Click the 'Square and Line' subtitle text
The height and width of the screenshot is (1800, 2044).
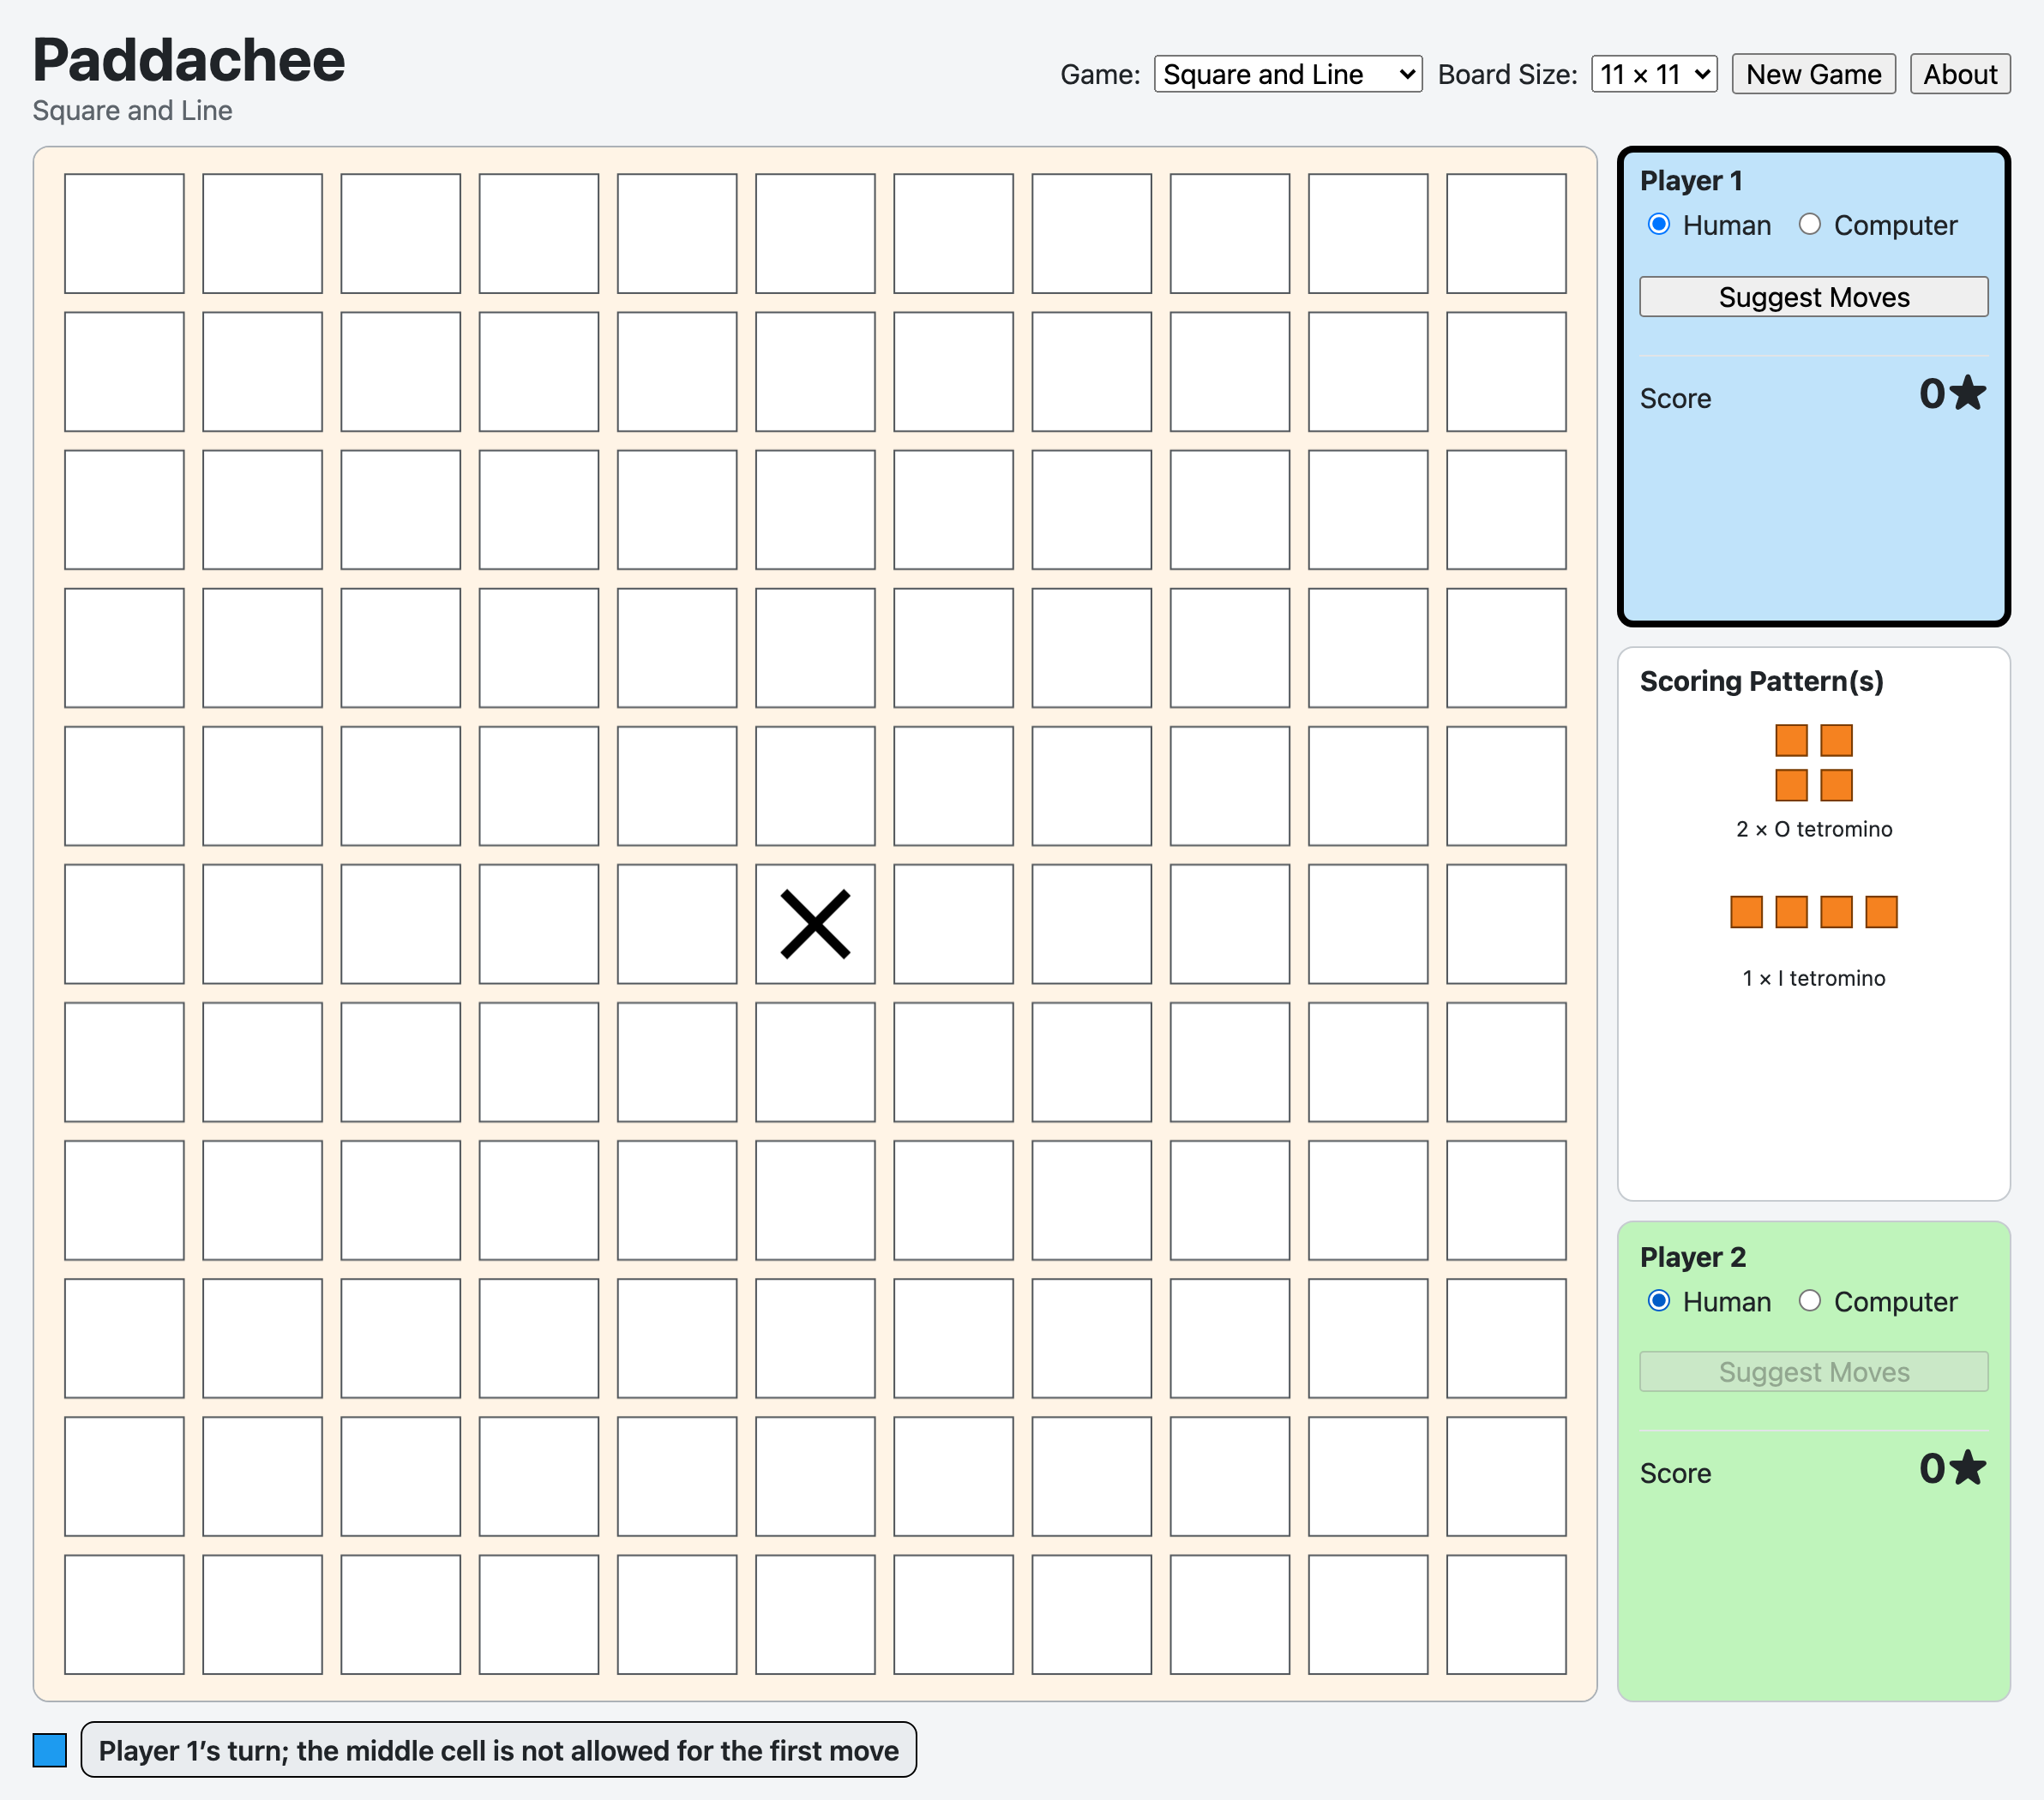click(x=132, y=110)
